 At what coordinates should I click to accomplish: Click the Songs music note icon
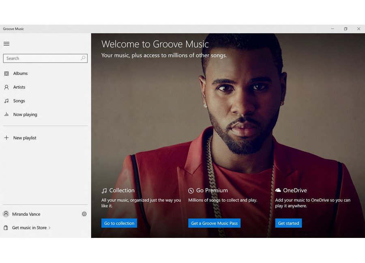[6, 101]
